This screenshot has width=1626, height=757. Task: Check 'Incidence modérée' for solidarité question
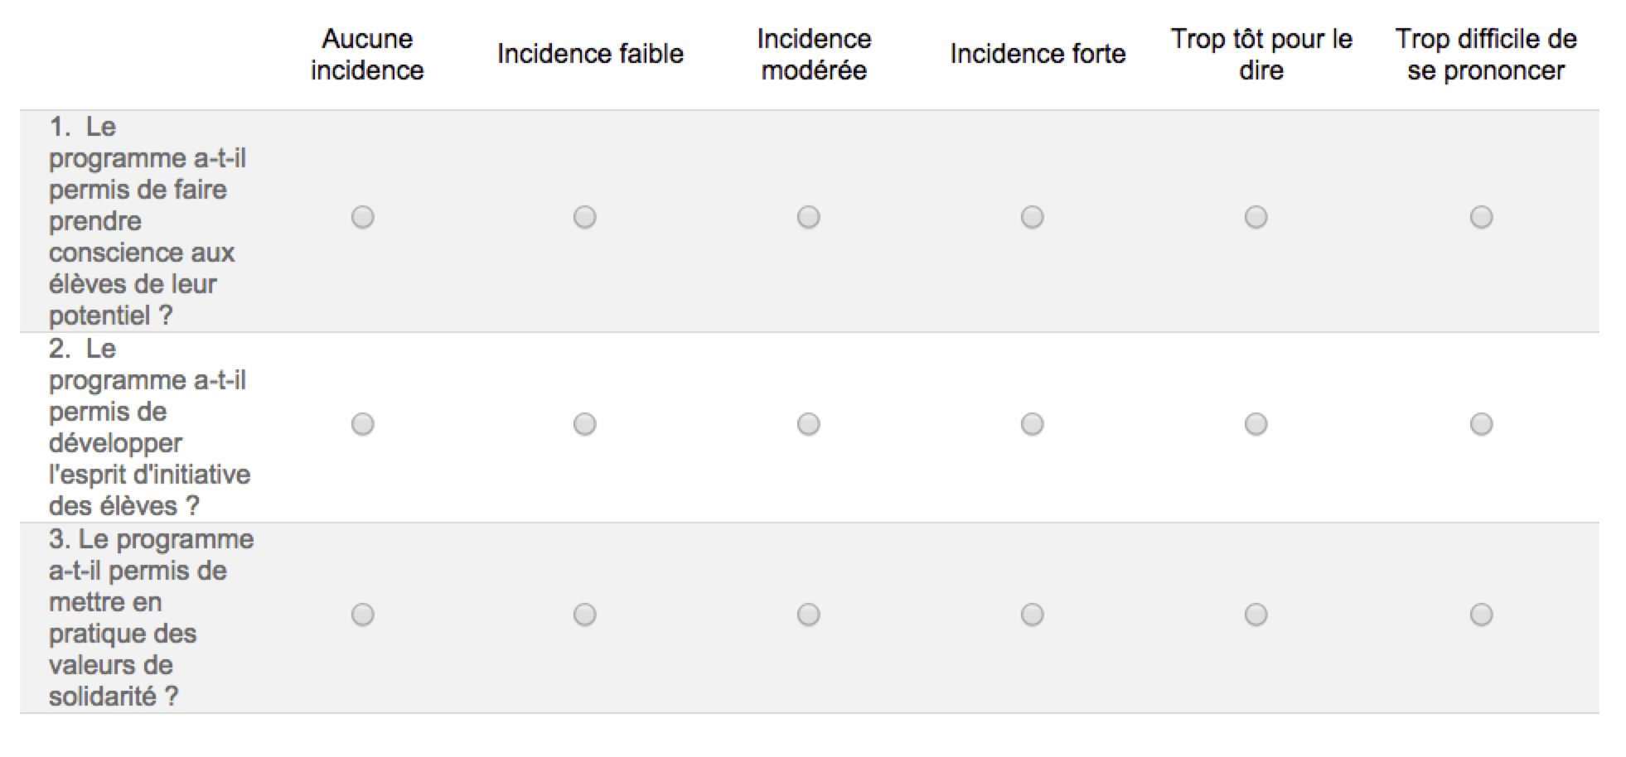click(809, 615)
